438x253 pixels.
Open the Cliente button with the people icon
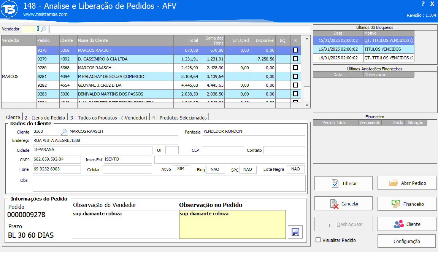(406, 224)
